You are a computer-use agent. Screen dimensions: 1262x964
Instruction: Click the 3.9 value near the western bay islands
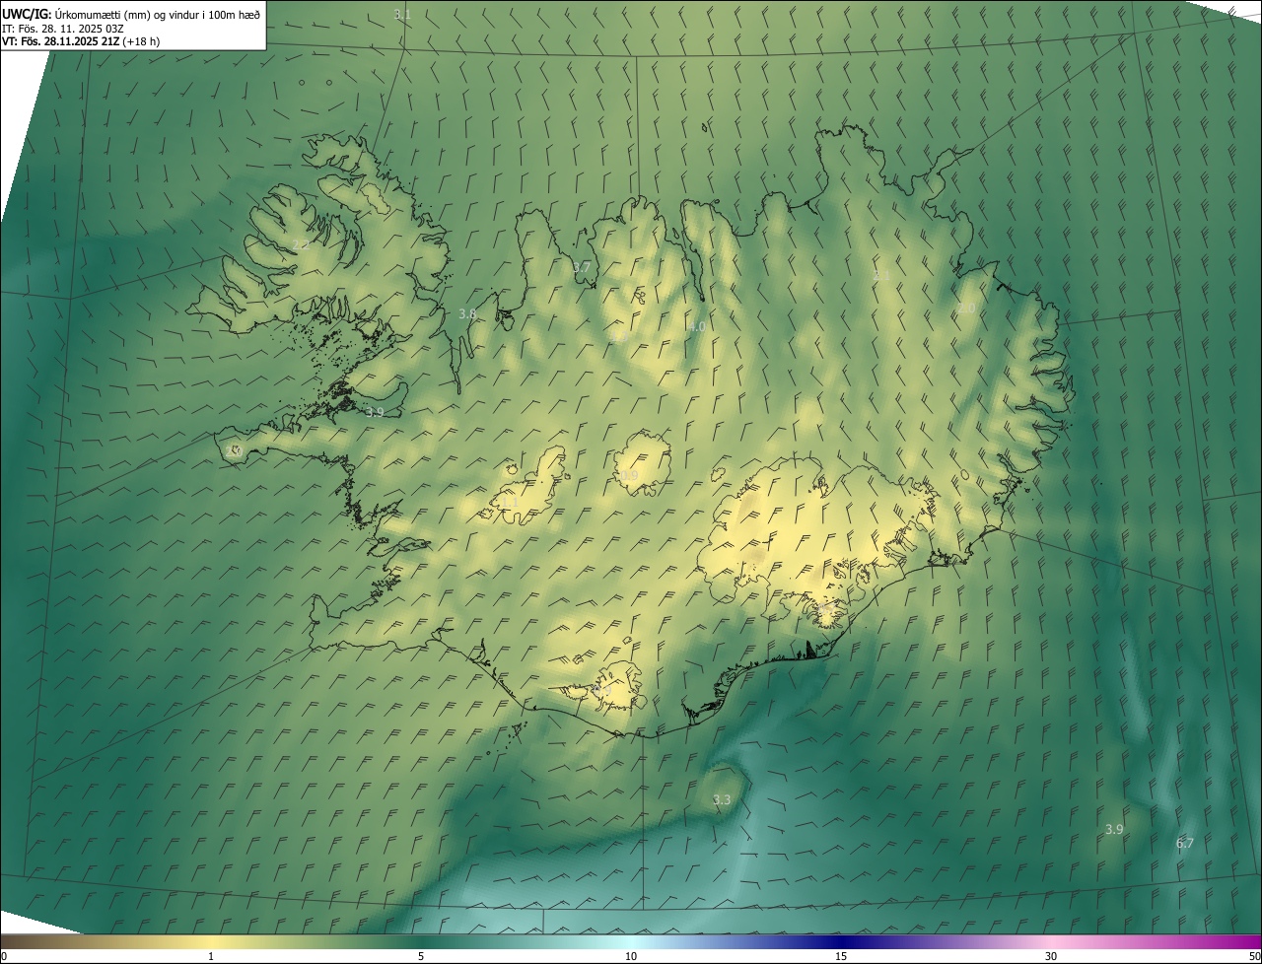tap(374, 412)
